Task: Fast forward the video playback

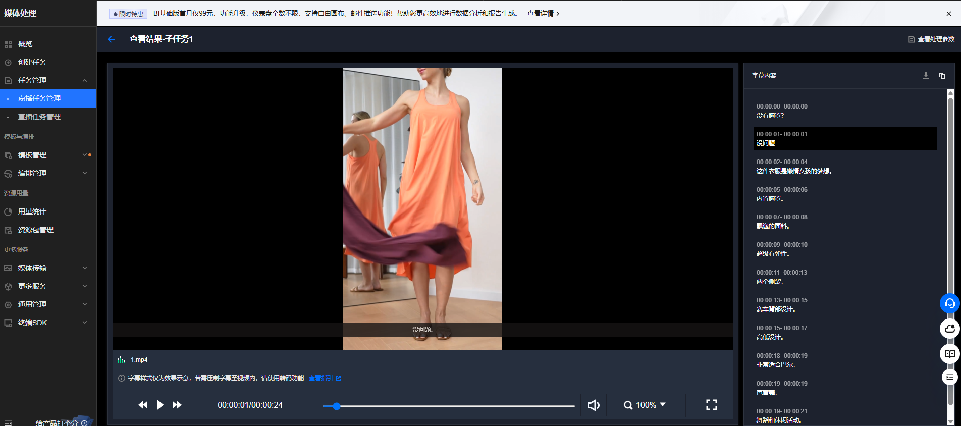Action: (177, 405)
